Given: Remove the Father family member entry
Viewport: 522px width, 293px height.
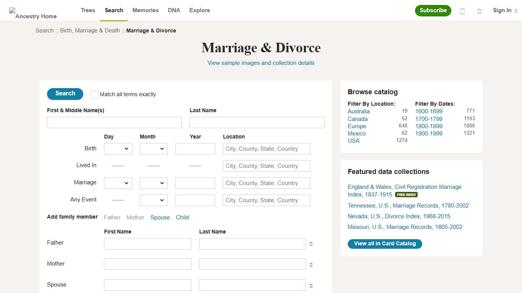Looking at the screenshot, I should 311,243.
